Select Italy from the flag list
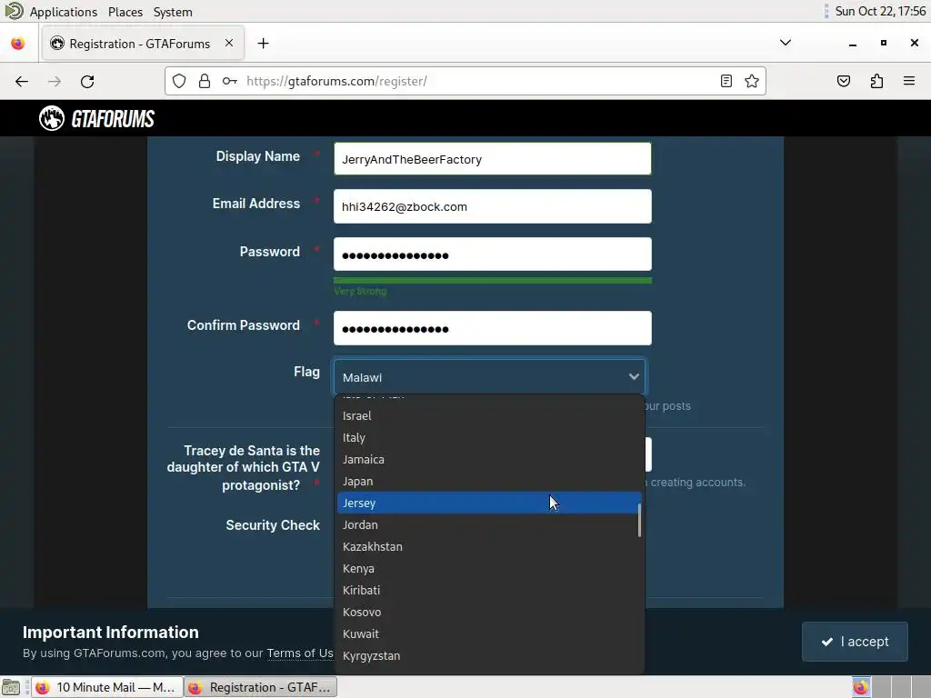Viewport: 931px width, 698px height. coord(489,438)
